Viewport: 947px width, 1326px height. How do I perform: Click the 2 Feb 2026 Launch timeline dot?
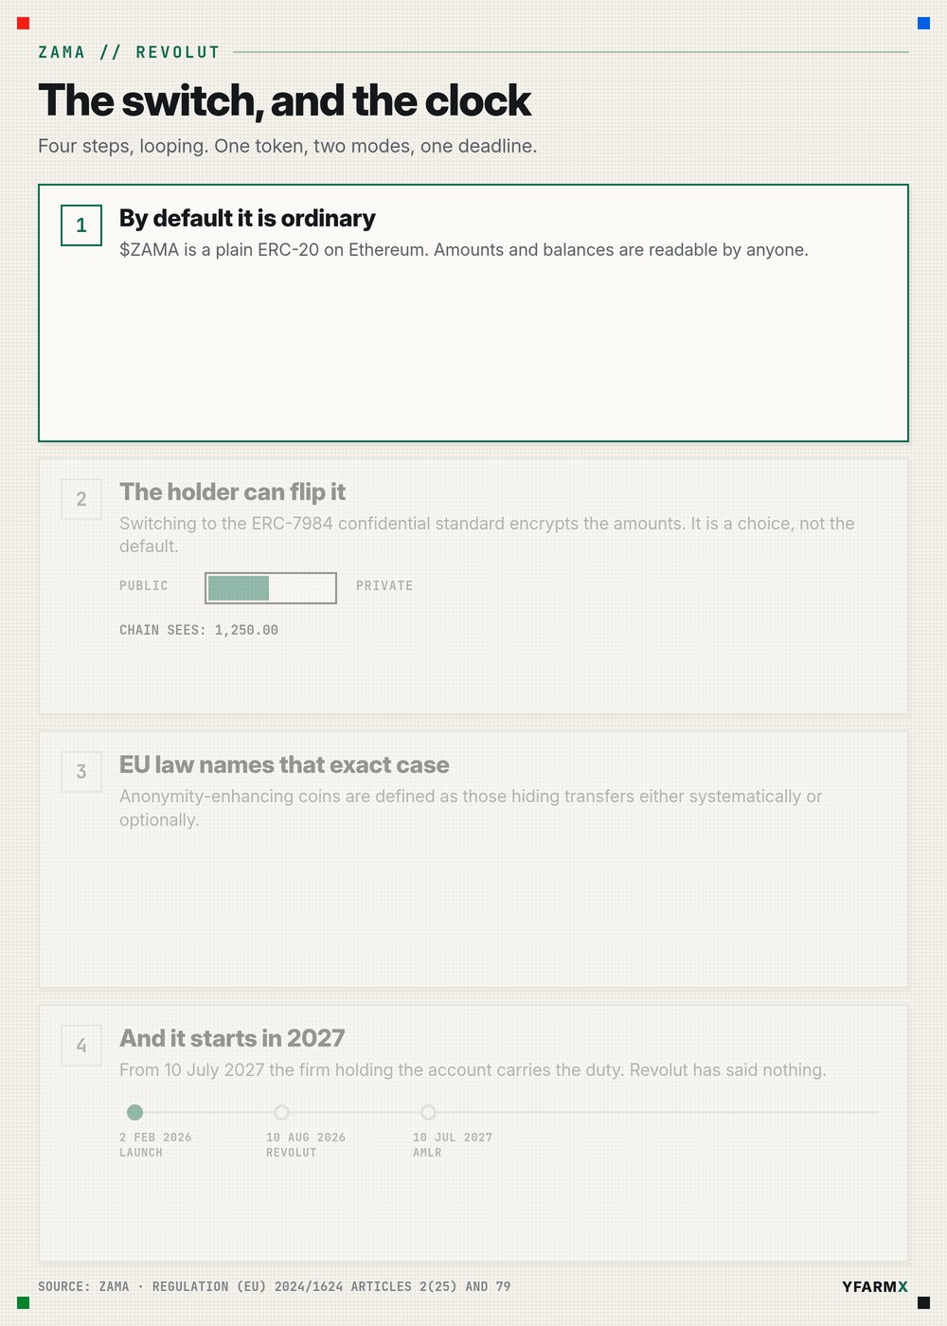(134, 1112)
